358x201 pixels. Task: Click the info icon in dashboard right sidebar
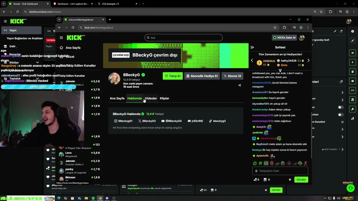352,31
